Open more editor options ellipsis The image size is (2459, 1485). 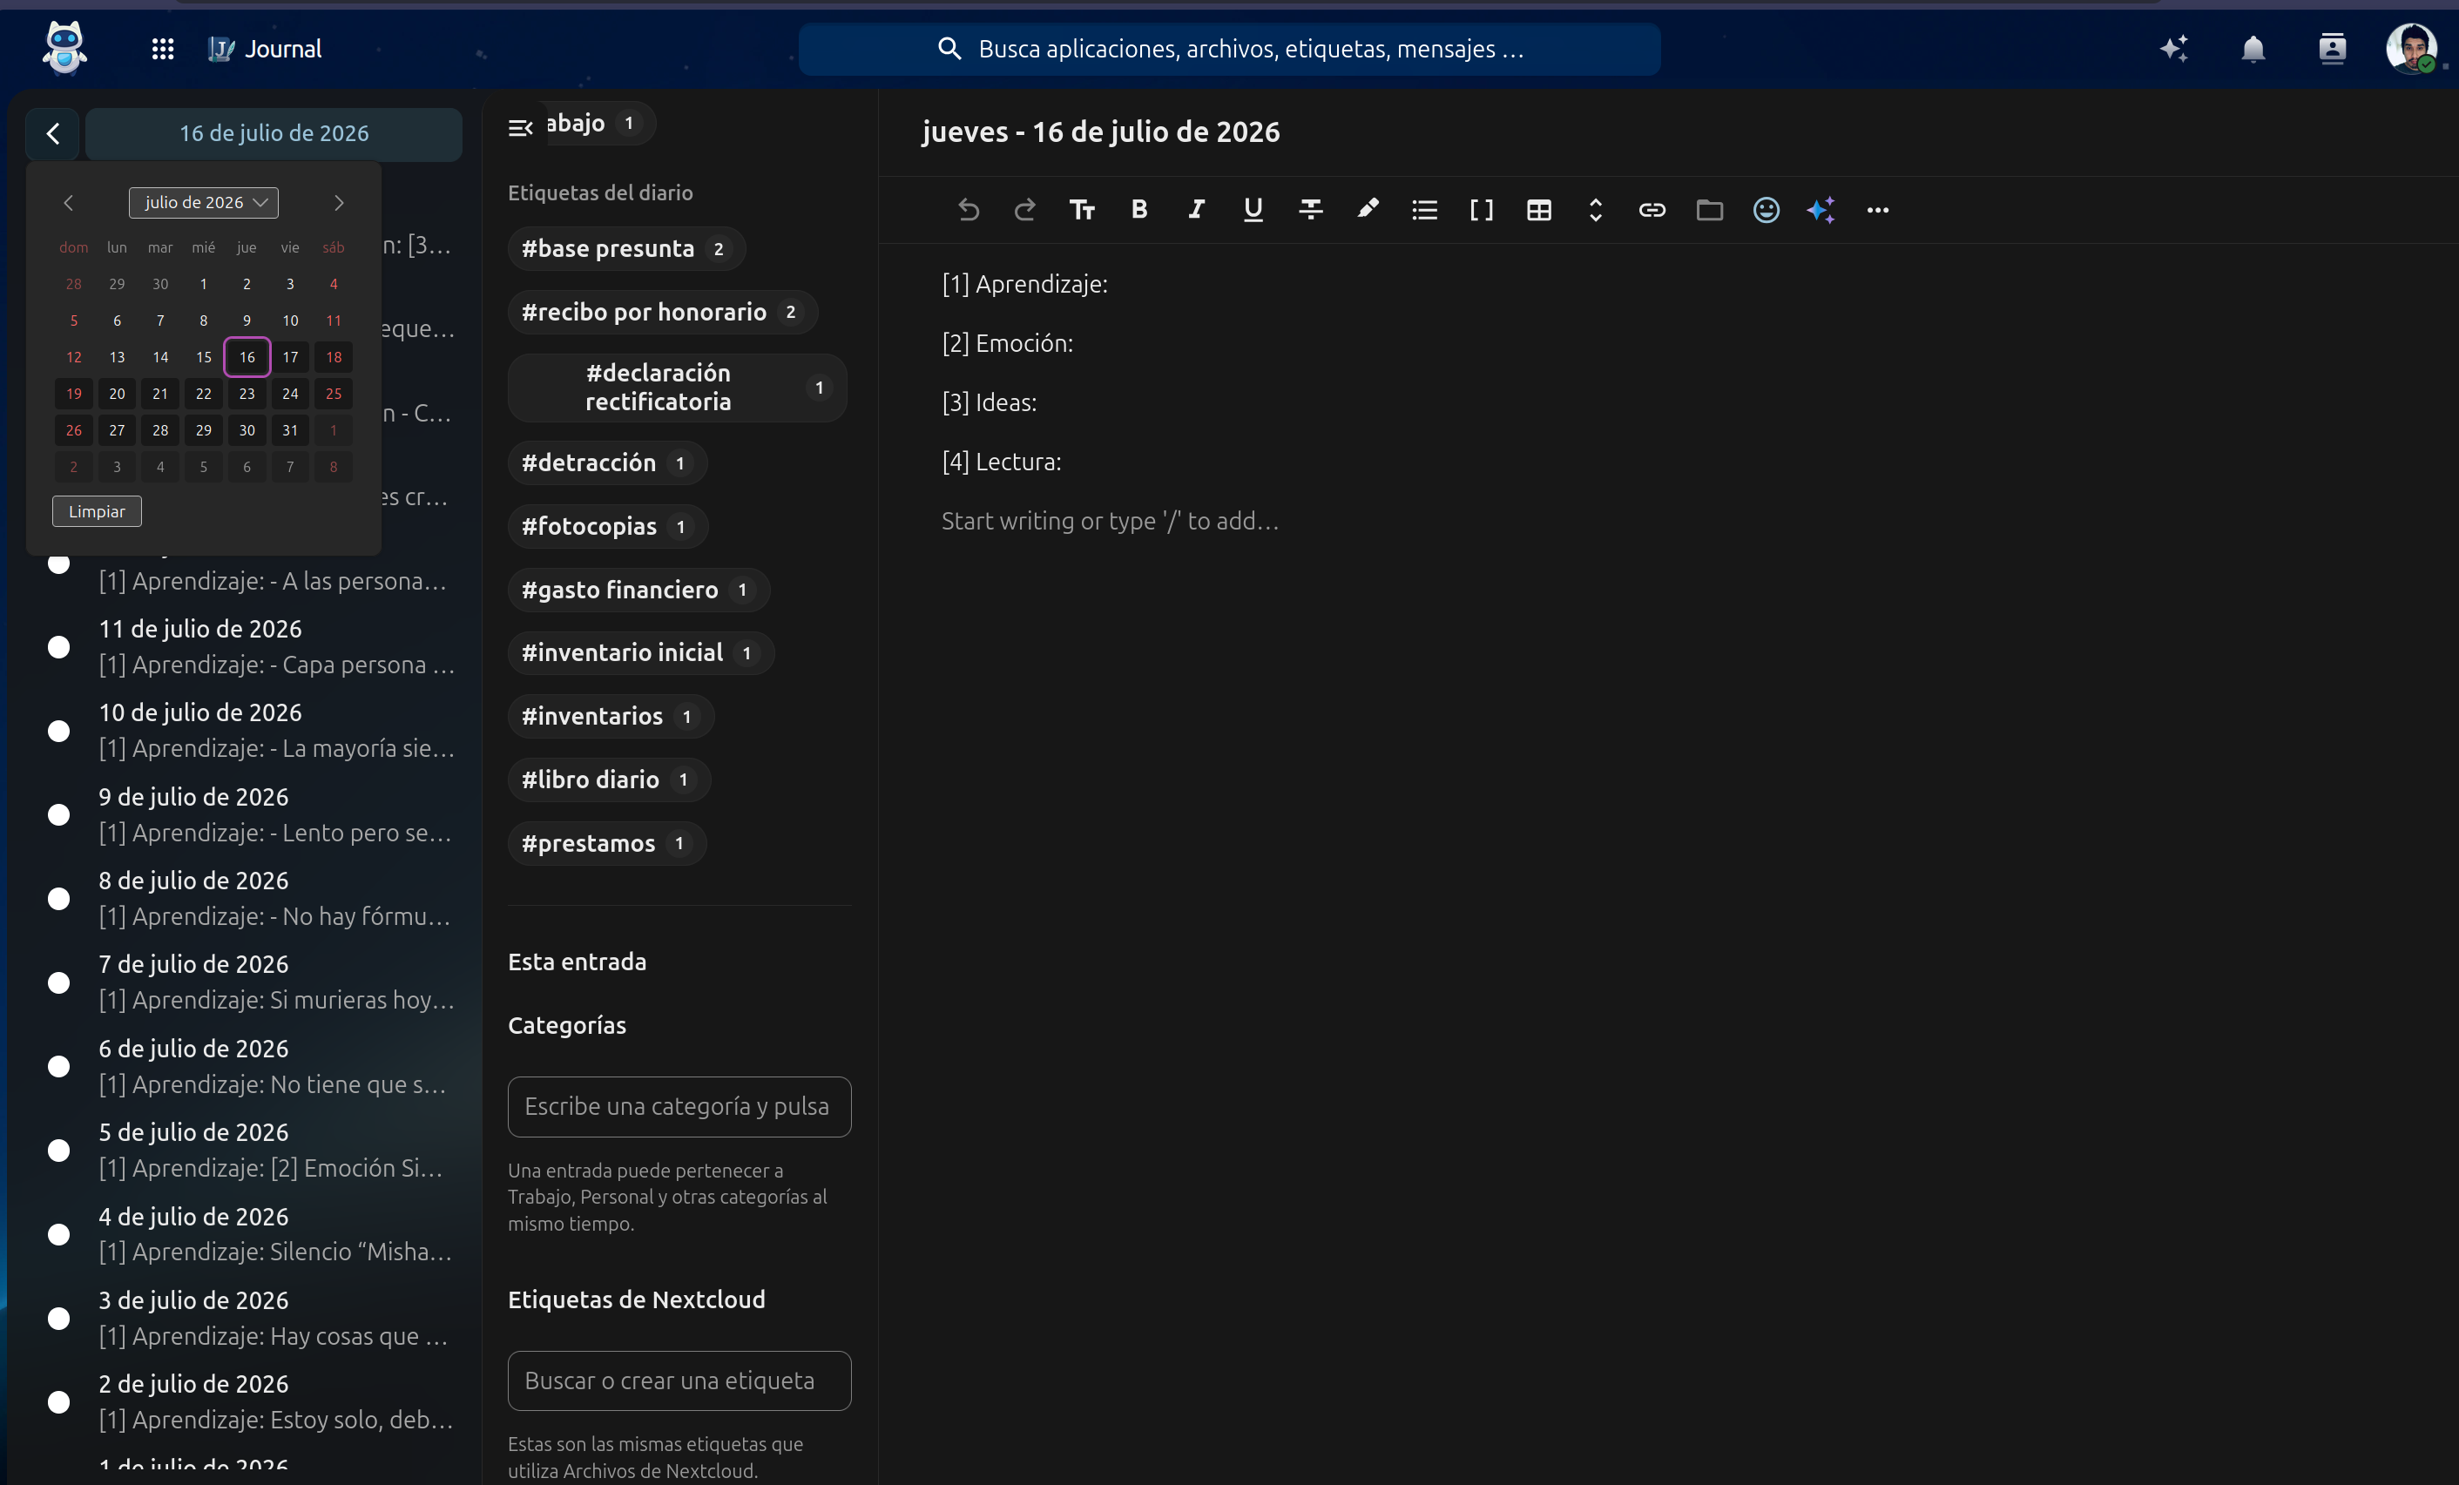pos(1877,210)
